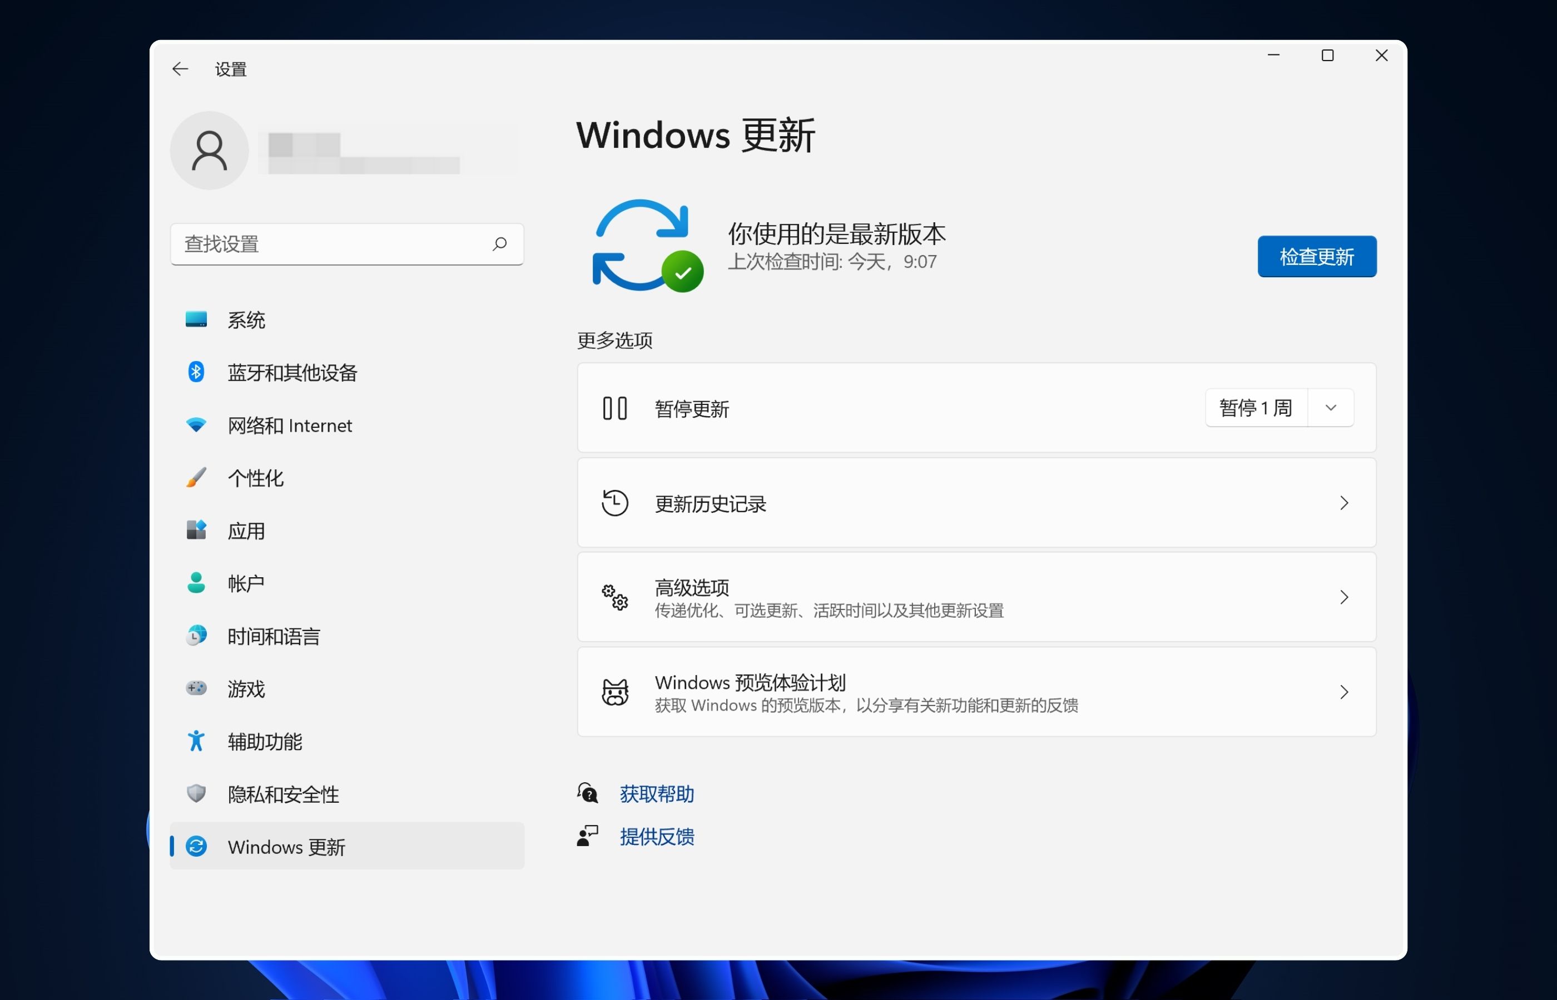The image size is (1557, 1000).
Task: Open 辅助功能 settings
Action: [x=347, y=740]
